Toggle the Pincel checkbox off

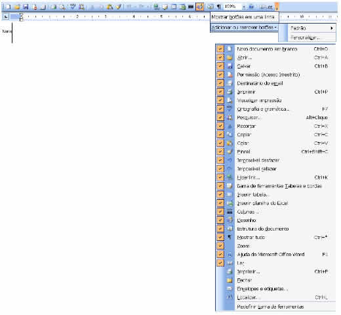[x=220, y=151]
